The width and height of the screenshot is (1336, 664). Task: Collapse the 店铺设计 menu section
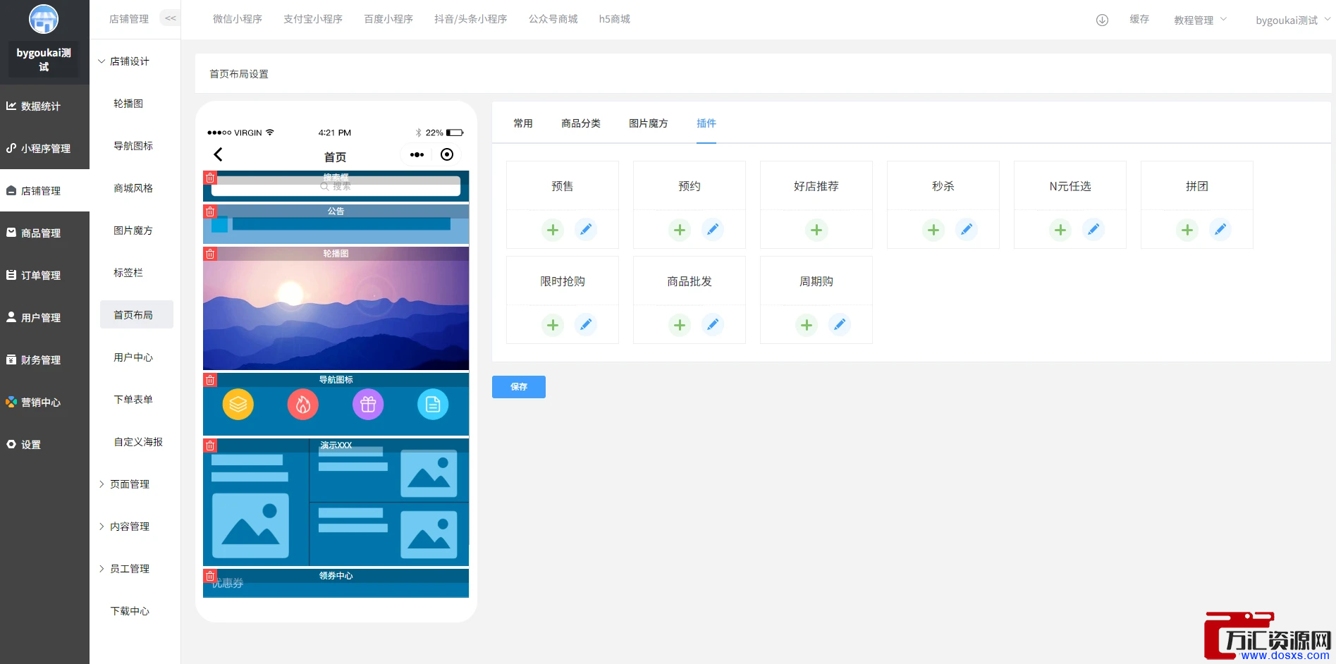(x=124, y=61)
